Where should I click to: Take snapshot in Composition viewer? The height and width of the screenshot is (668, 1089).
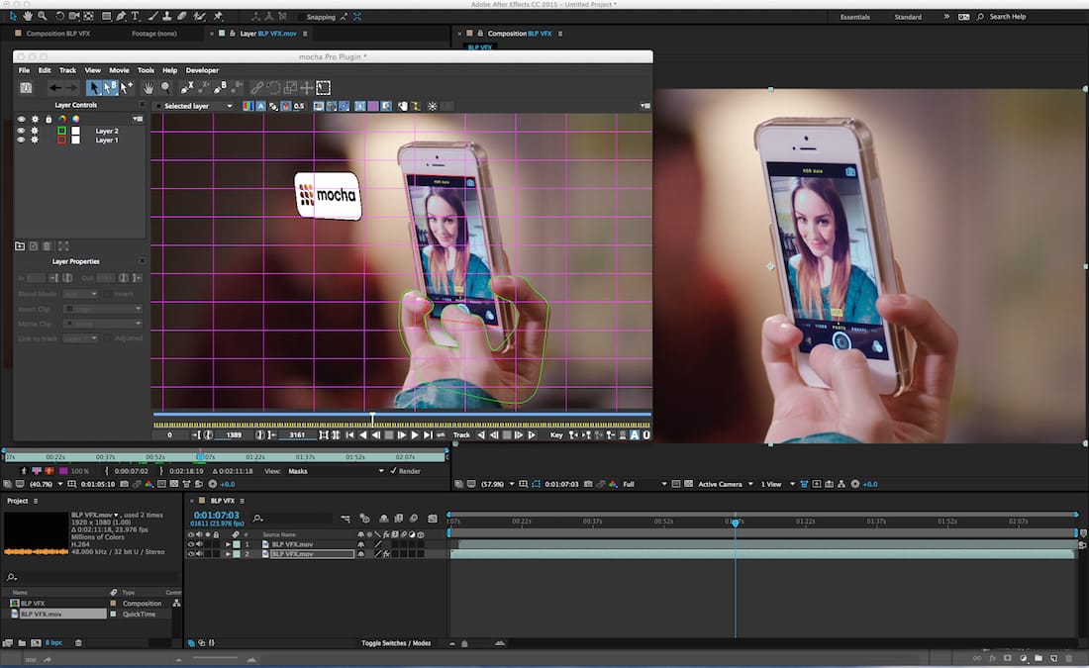588,484
